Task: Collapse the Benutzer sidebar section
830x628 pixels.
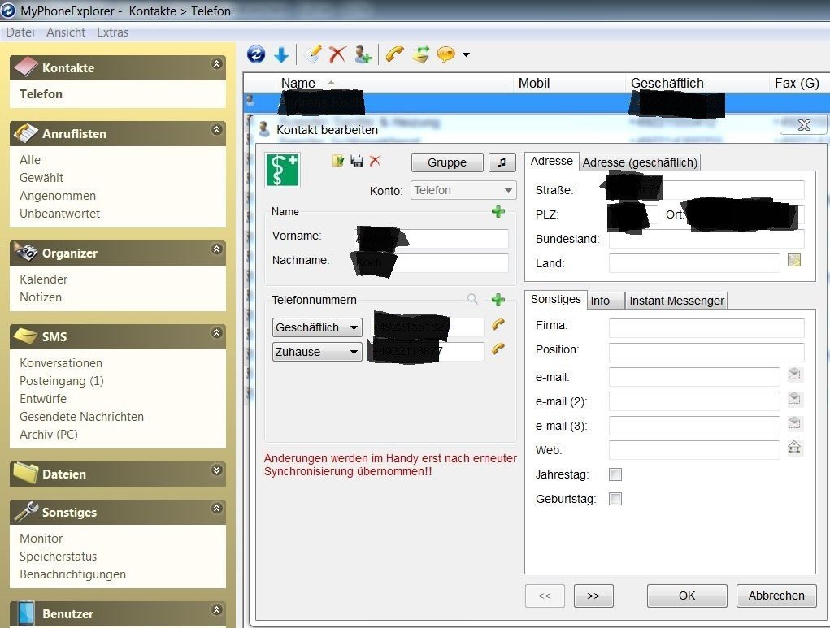Action: click(216, 610)
